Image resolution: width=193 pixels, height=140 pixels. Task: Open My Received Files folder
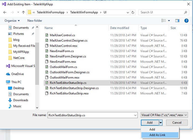pyautogui.click(x=22, y=46)
